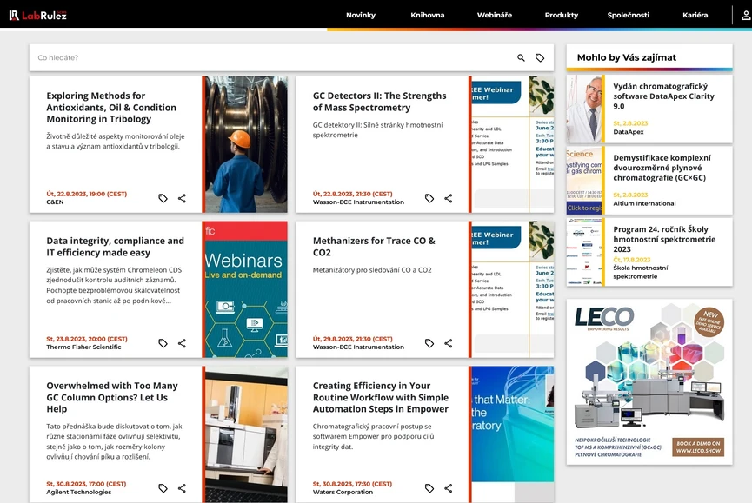This screenshot has height=503, width=752.
Task: Switch to the Webináře section
Action: click(x=494, y=15)
